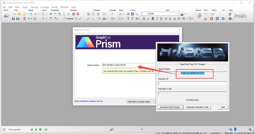Open the text color dropdown arrow
Viewport: 255px width, 134px height.
185,14
